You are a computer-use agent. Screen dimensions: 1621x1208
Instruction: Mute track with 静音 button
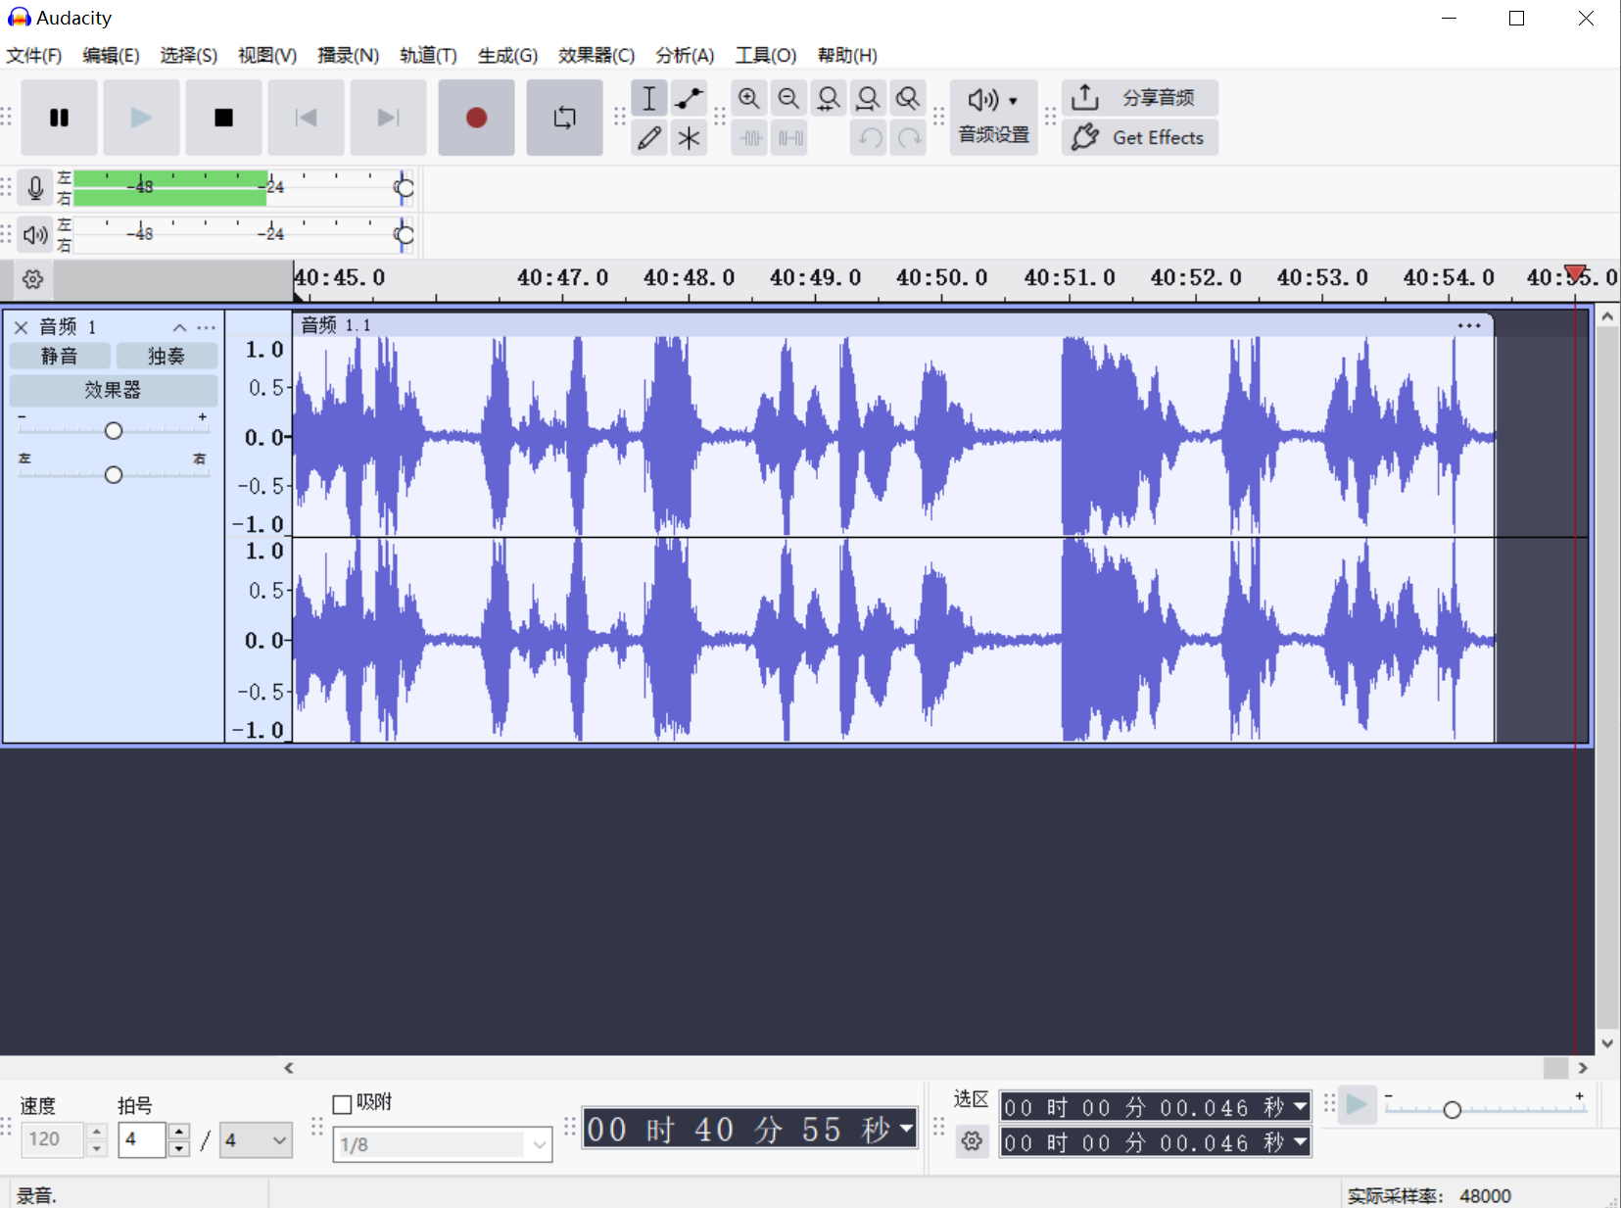coord(59,356)
